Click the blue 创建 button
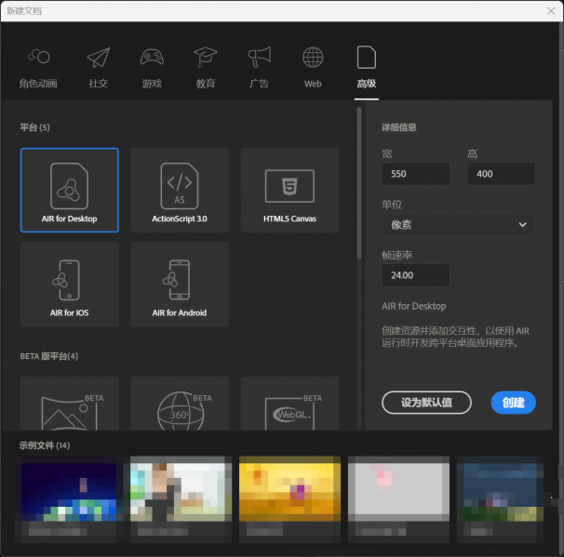Image resolution: width=564 pixels, height=557 pixels. pyautogui.click(x=514, y=403)
